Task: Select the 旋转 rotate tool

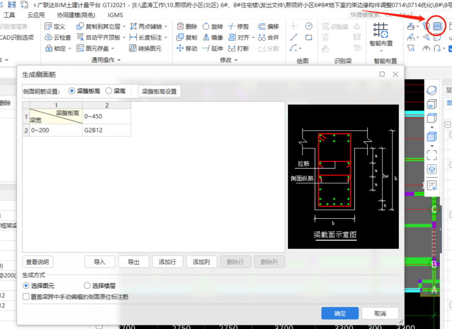Action: (206, 26)
